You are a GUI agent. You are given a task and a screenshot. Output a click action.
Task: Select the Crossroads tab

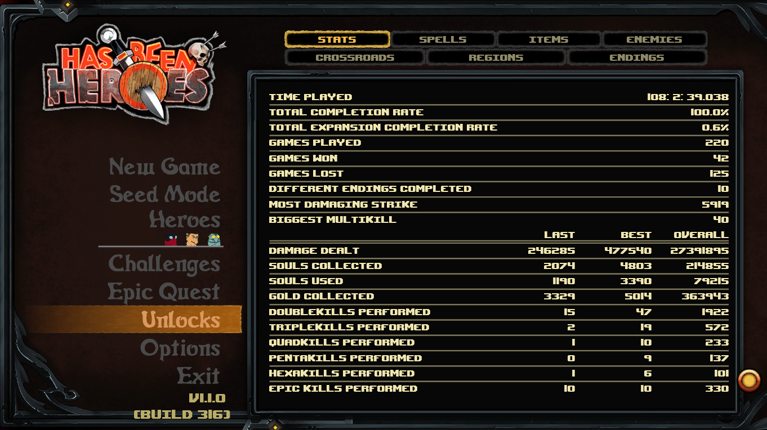pos(355,57)
